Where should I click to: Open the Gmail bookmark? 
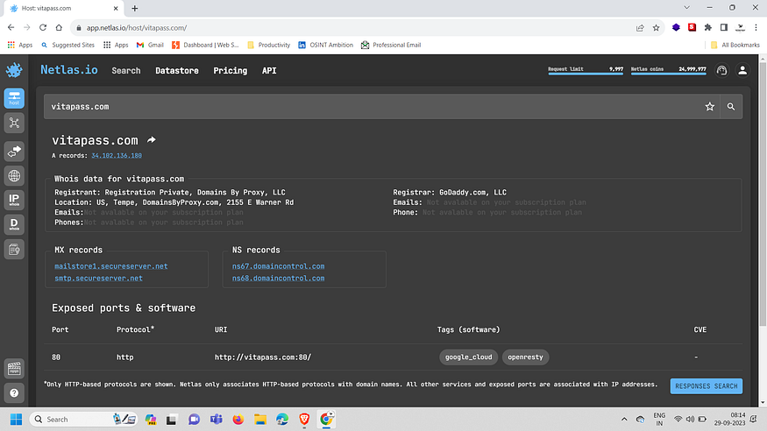coord(150,45)
